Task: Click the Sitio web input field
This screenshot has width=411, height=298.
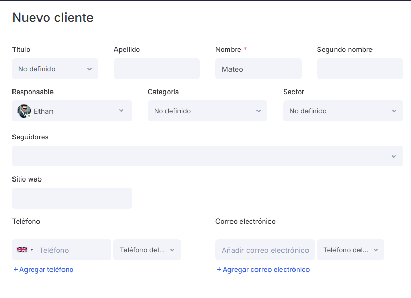Action: point(72,198)
